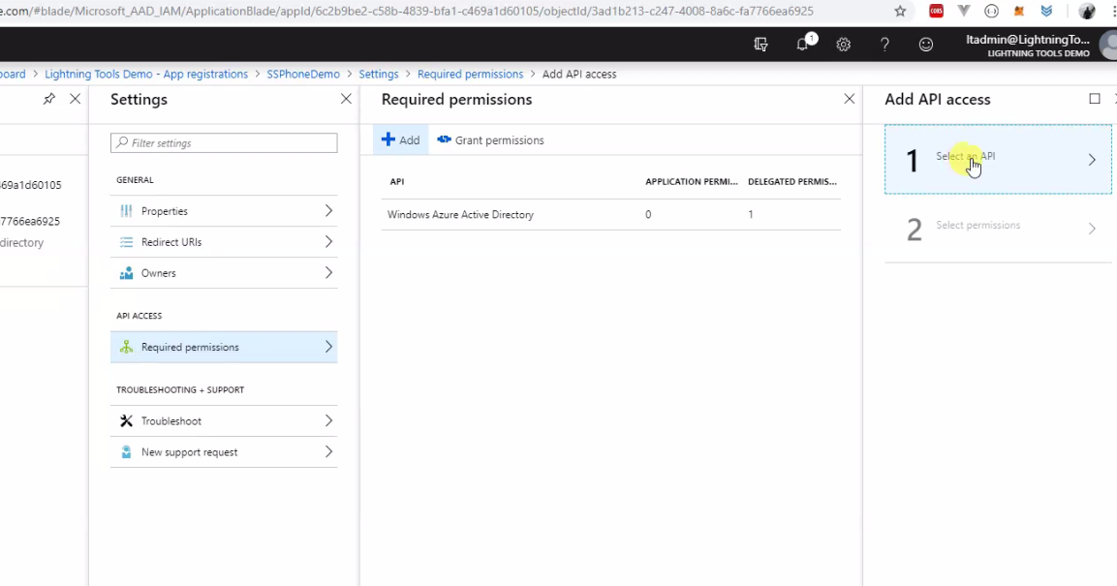This screenshot has width=1117, height=586.
Task: Click Add in Required permissions toolbar
Action: pos(400,140)
